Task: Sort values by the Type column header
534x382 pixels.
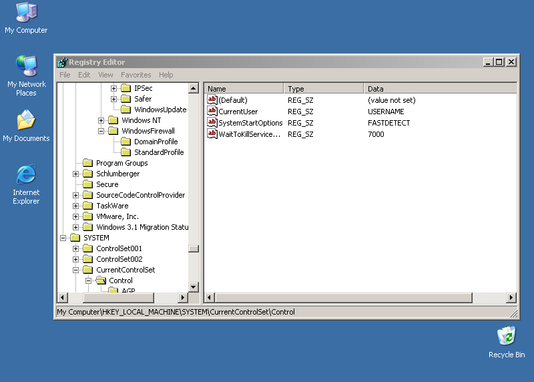Action: (324, 89)
